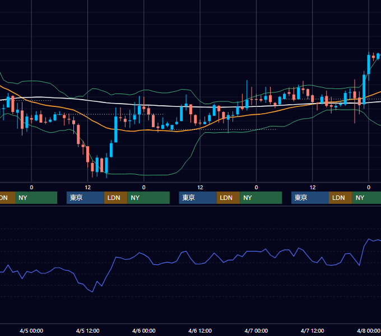Select the NY block ending past 4/6 00:00
Image resolution: width=381 pixels, height=336 pixels.
(148, 198)
